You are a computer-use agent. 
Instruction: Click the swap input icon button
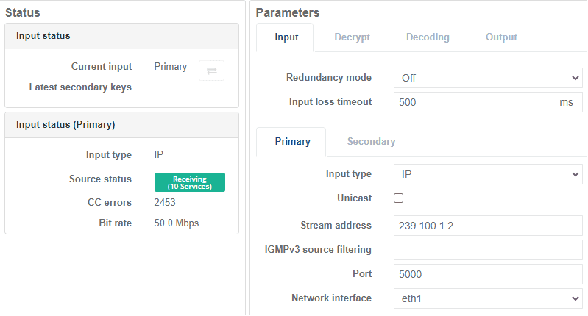[x=211, y=71]
